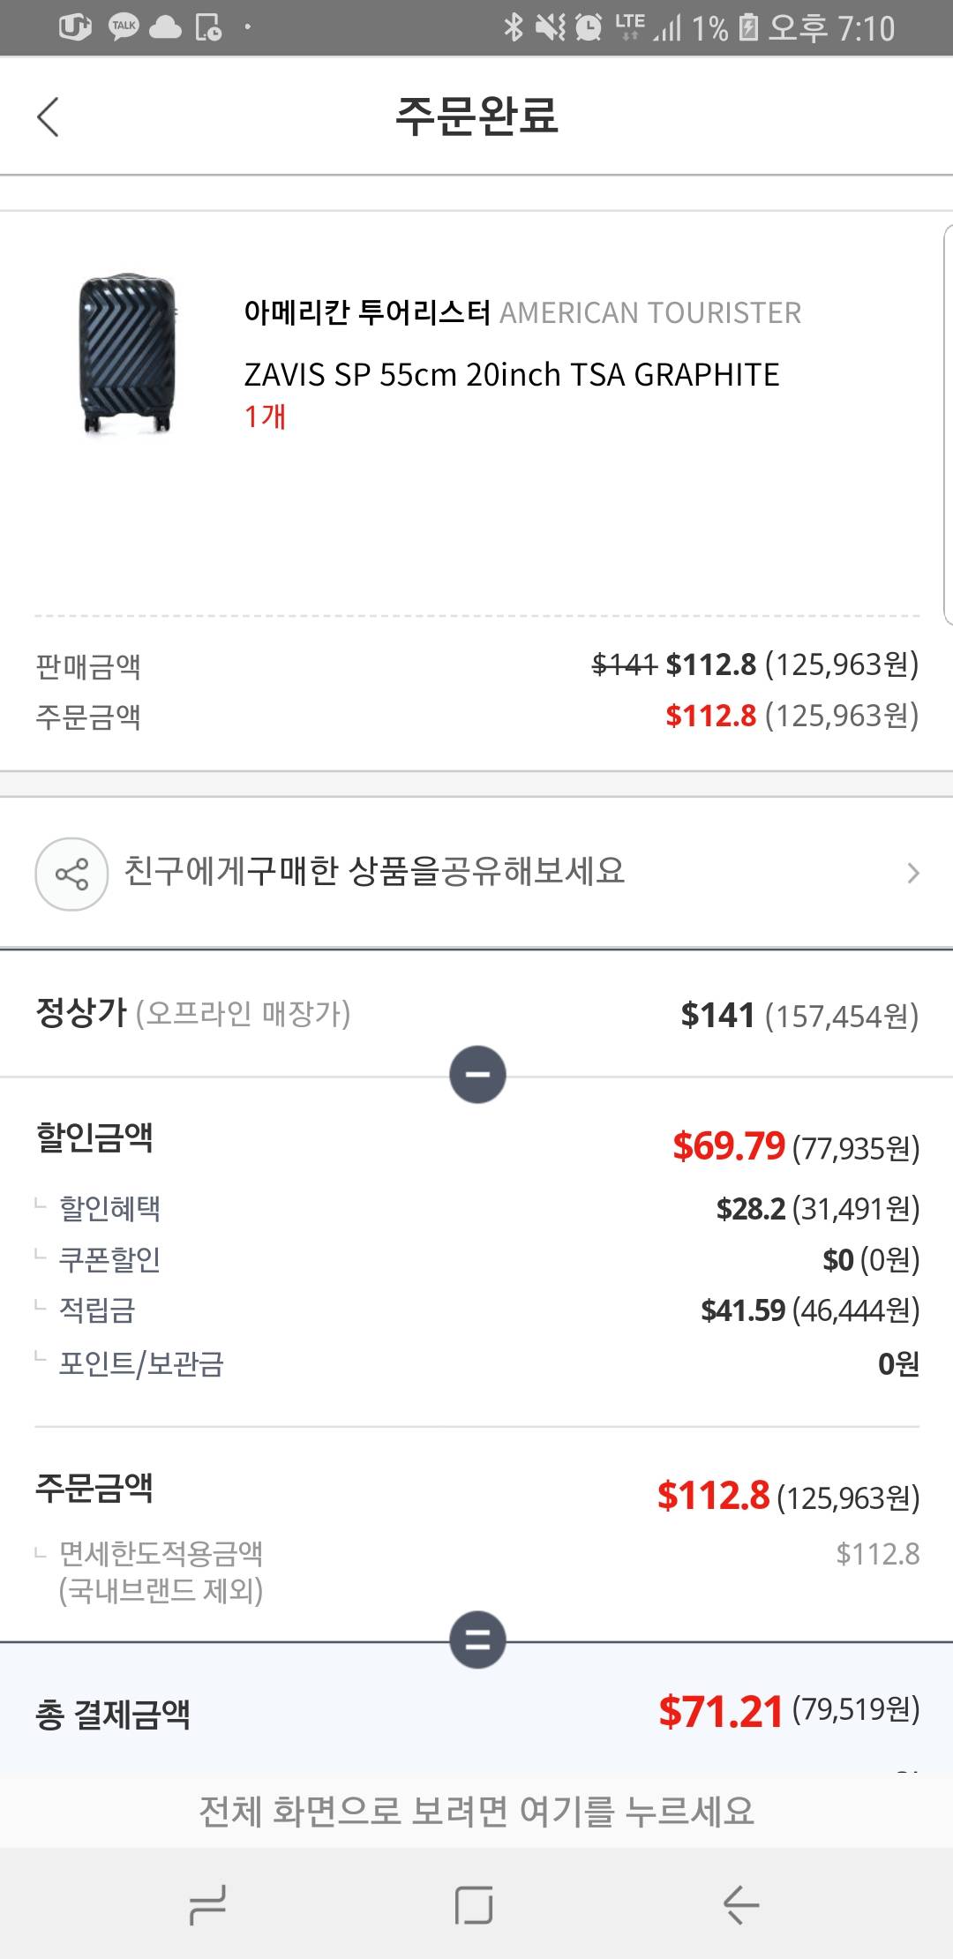Open recent apps from navigation bar
953x1959 pixels.
(x=208, y=1904)
